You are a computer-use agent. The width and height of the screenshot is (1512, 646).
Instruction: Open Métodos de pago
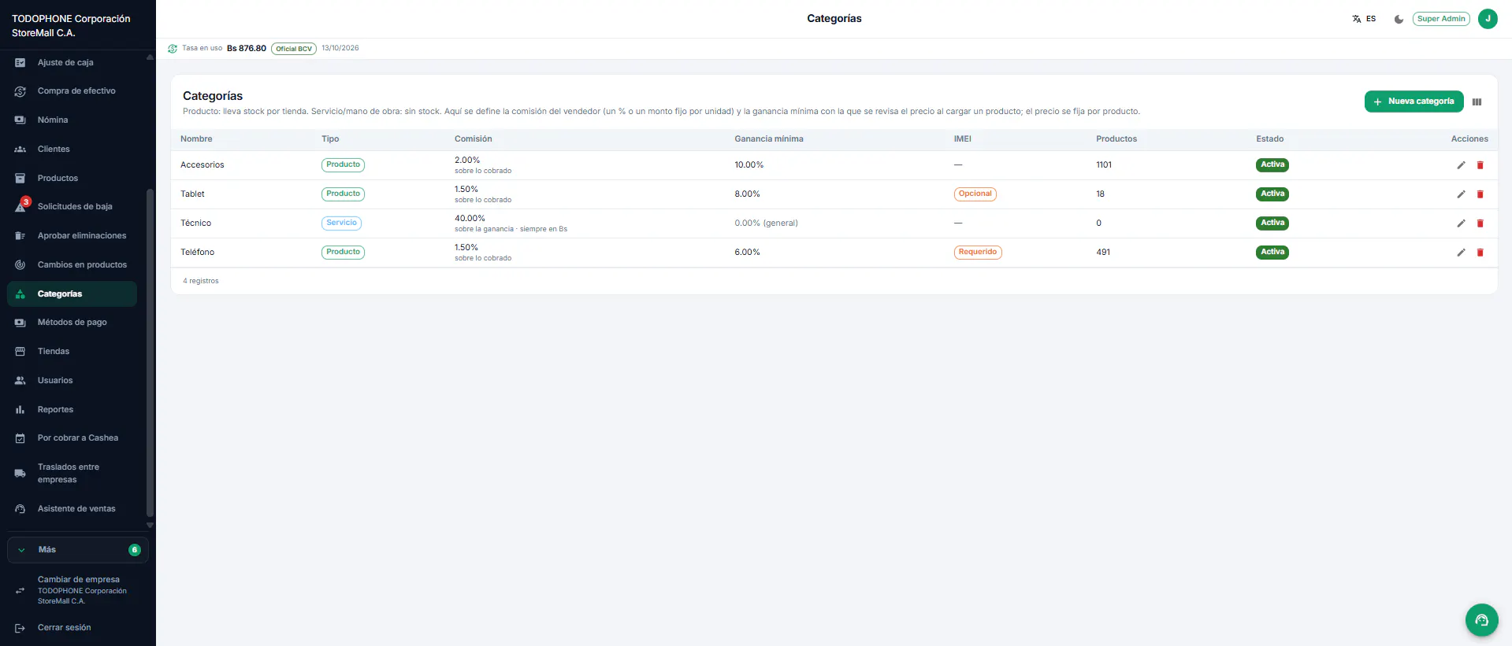pyautogui.click(x=72, y=323)
